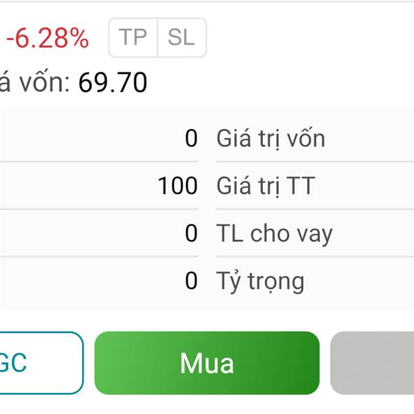Tap the 0 value beside Giá trị vốn
This screenshot has width=414, height=414.
tap(191, 139)
